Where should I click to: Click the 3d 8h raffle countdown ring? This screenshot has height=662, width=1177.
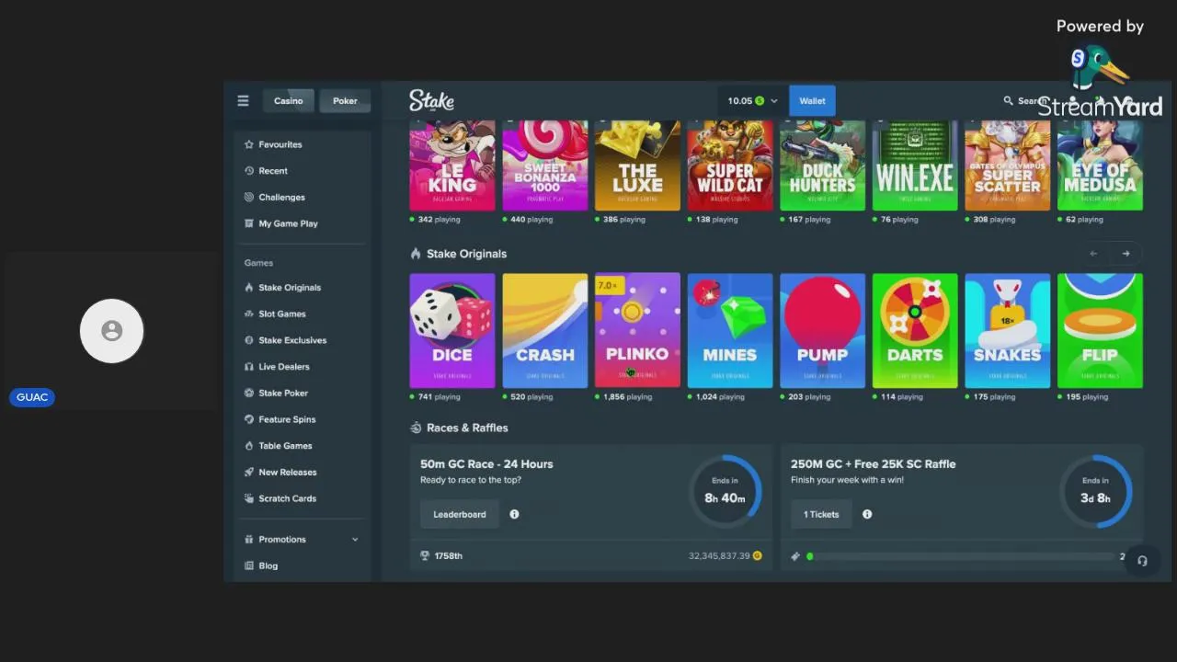[1095, 491]
